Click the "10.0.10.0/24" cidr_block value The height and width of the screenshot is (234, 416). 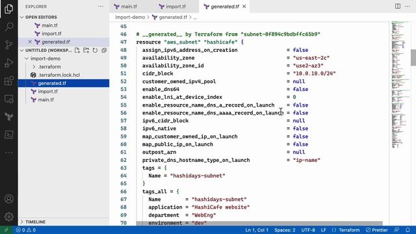click(x=315, y=73)
